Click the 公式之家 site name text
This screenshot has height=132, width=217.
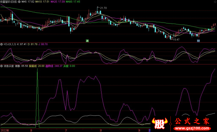191,121
